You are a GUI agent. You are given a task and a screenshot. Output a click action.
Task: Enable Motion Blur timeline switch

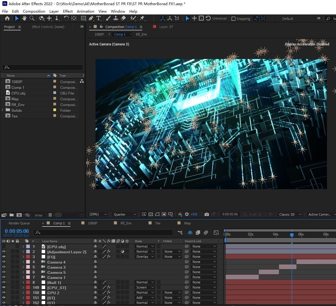click(x=206, y=233)
